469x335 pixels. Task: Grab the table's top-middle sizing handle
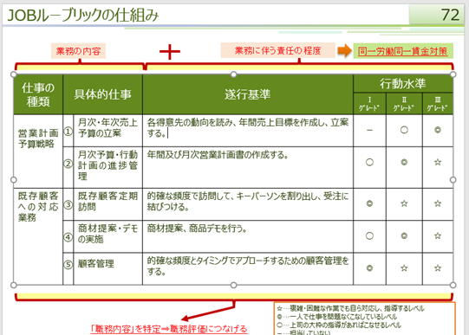coord(233,74)
